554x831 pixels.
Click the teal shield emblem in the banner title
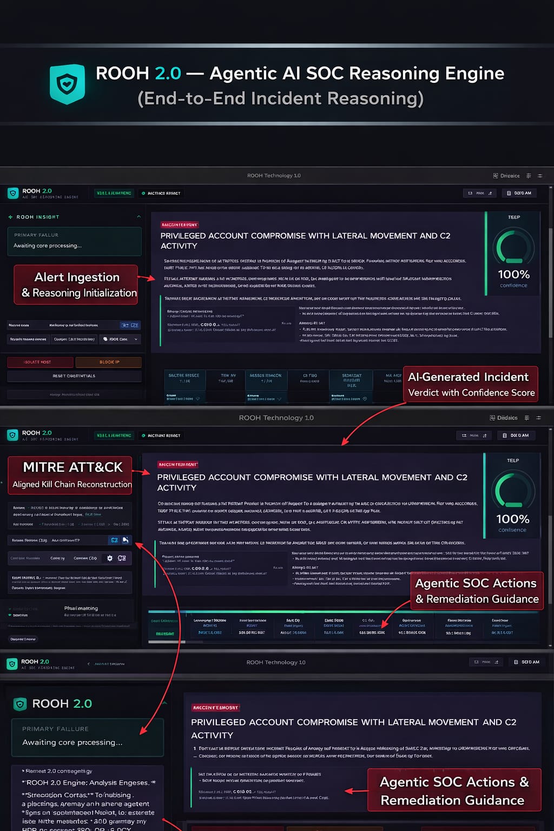(x=68, y=84)
